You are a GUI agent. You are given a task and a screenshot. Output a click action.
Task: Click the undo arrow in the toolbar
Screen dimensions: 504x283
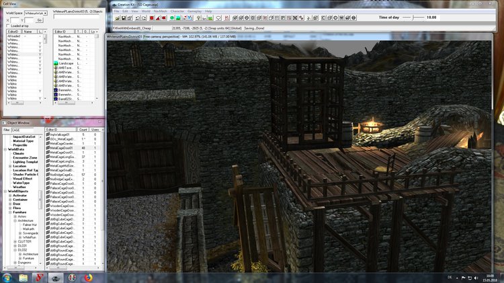(138, 18)
